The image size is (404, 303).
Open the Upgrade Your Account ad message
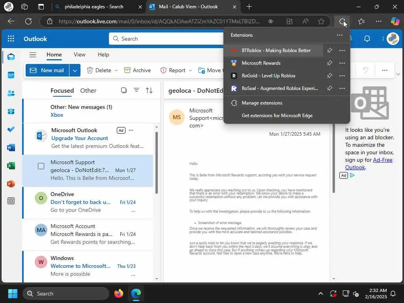(x=88, y=138)
